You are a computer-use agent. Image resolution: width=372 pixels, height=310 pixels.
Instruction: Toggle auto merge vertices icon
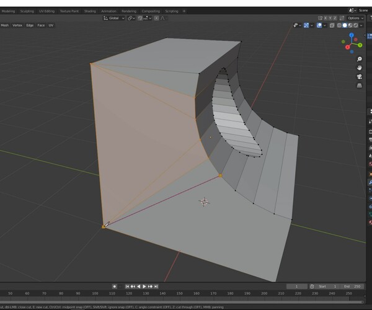(342, 18)
